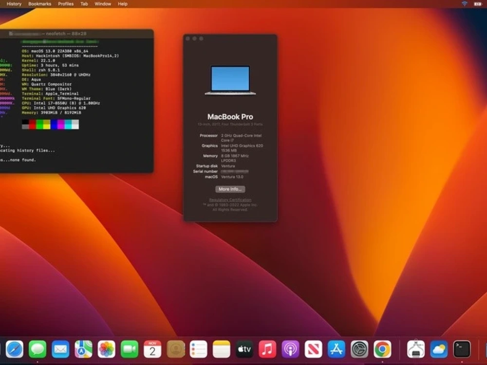Open Photos from the Dock
487x365 pixels.
[107, 349]
